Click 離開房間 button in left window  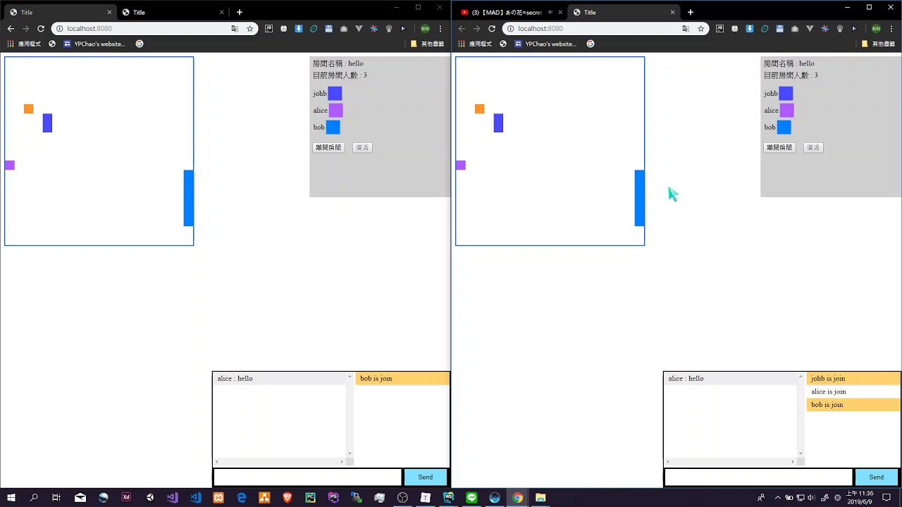pos(328,147)
